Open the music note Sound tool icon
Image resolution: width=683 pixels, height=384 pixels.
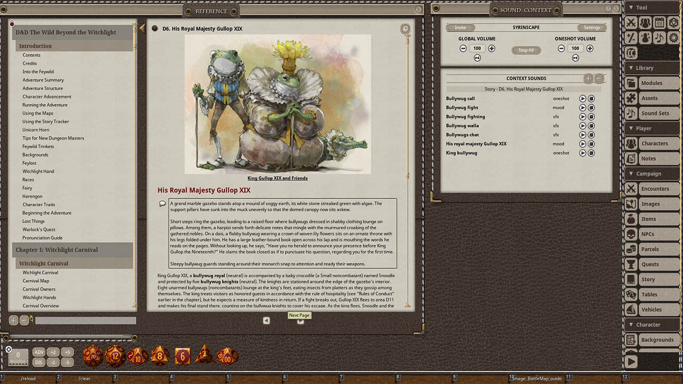[660, 37]
